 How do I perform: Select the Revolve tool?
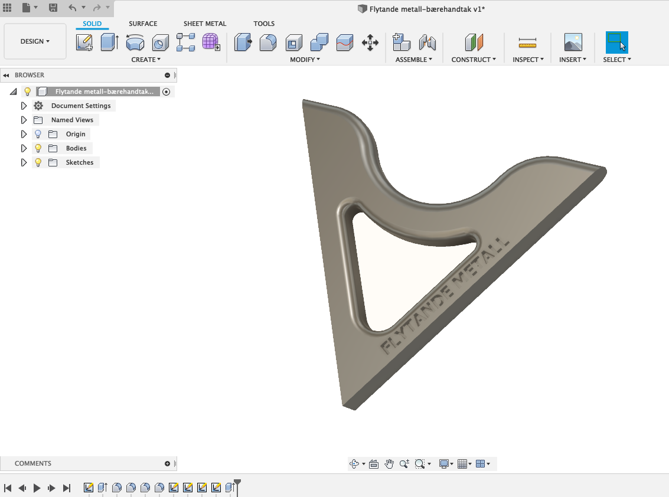[135, 42]
